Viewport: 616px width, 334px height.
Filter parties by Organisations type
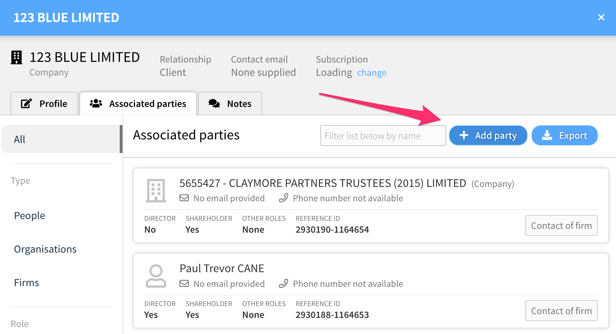[45, 249]
